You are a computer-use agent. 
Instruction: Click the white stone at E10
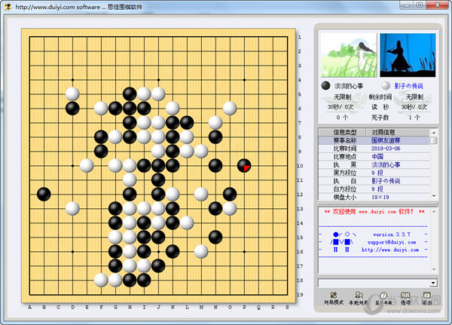click(x=87, y=166)
